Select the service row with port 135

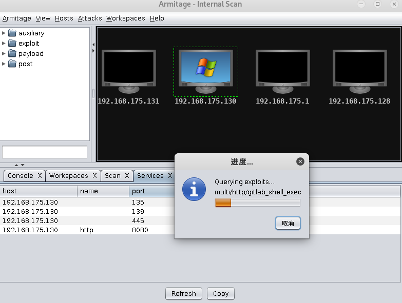pos(87,202)
